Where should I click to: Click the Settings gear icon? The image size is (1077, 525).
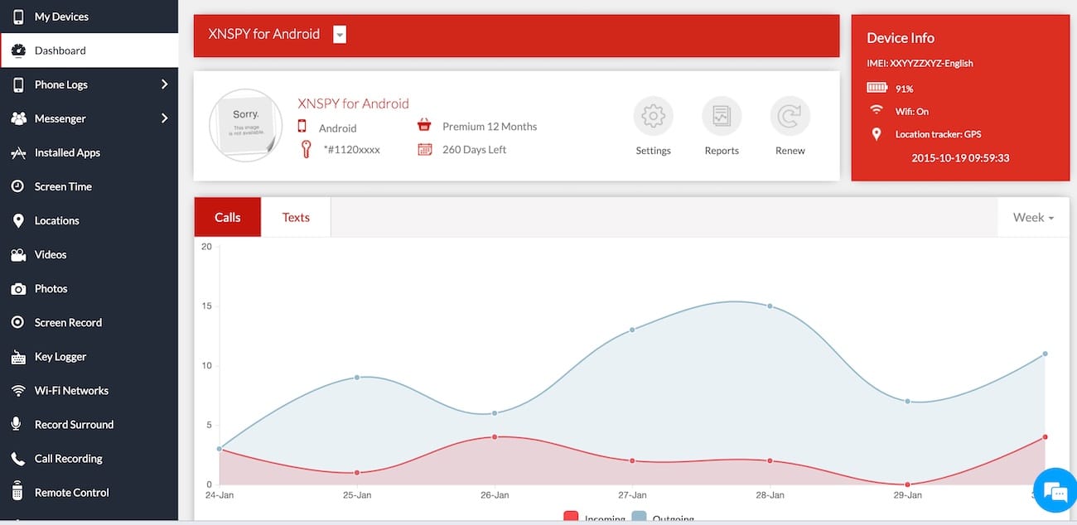point(653,117)
